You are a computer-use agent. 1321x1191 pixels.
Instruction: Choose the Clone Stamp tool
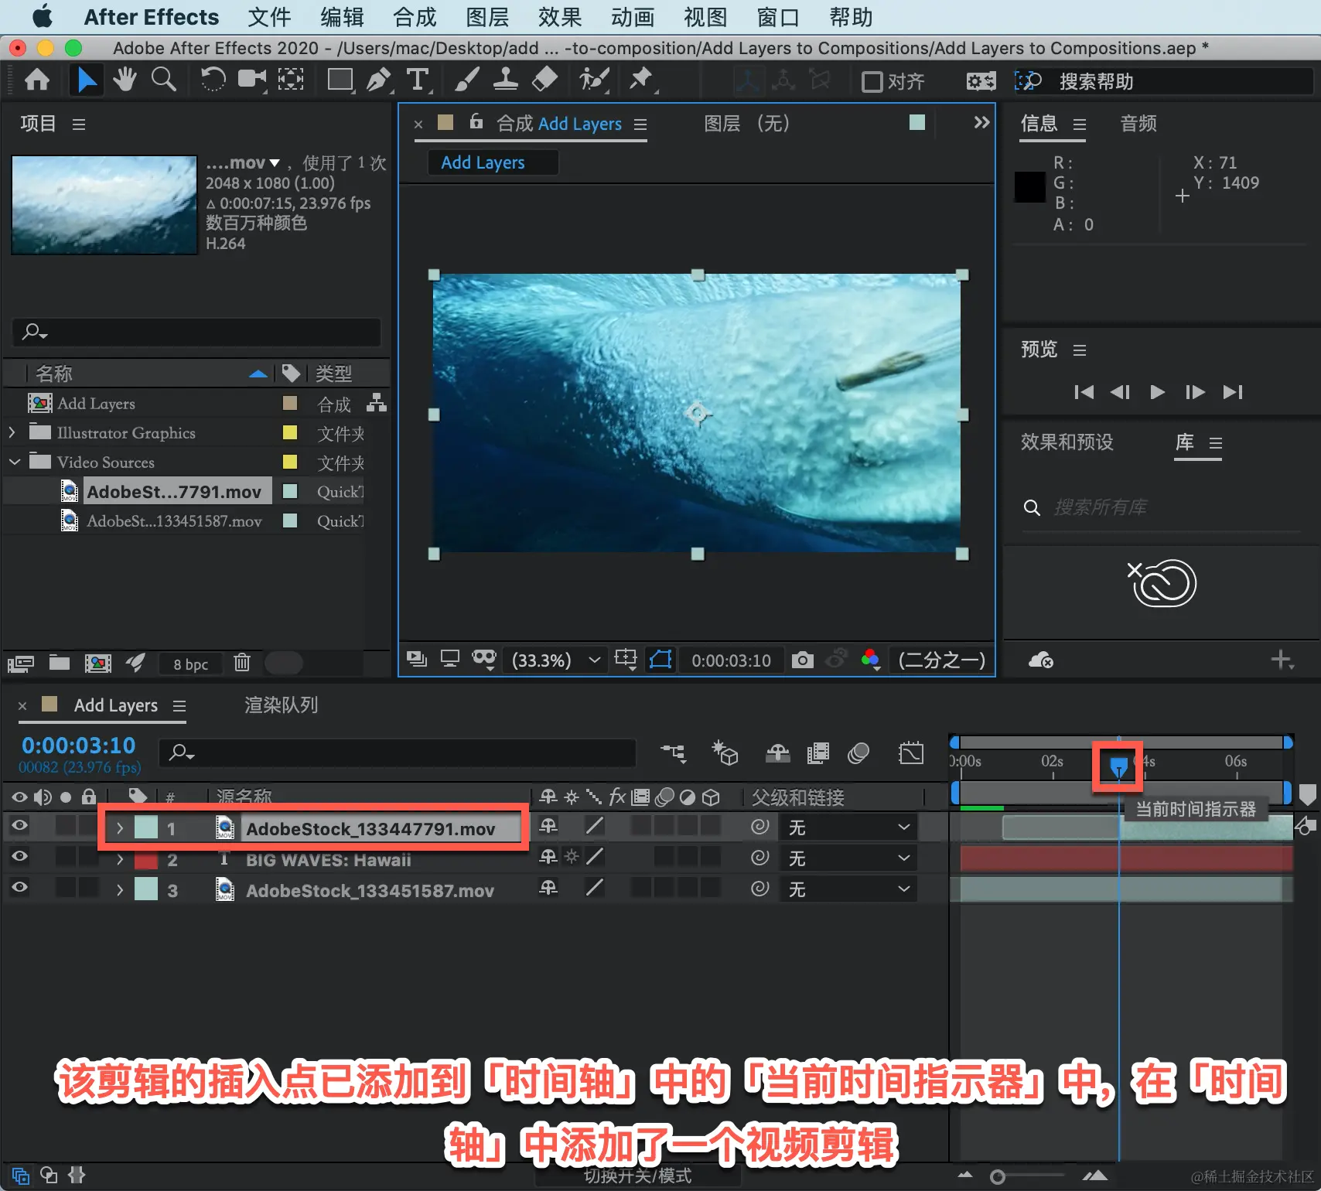(x=505, y=80)
